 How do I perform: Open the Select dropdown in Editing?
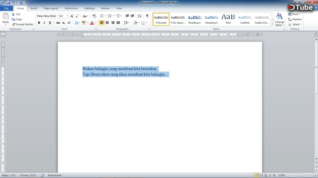(x=295, y=24)
